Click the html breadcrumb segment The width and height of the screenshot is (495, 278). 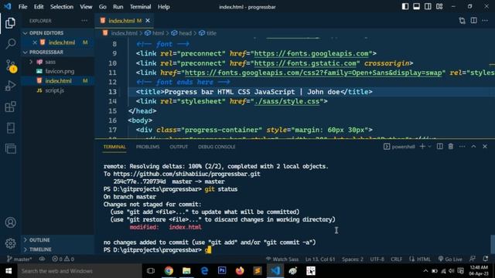pyautogui.click(x=155, y=33)
